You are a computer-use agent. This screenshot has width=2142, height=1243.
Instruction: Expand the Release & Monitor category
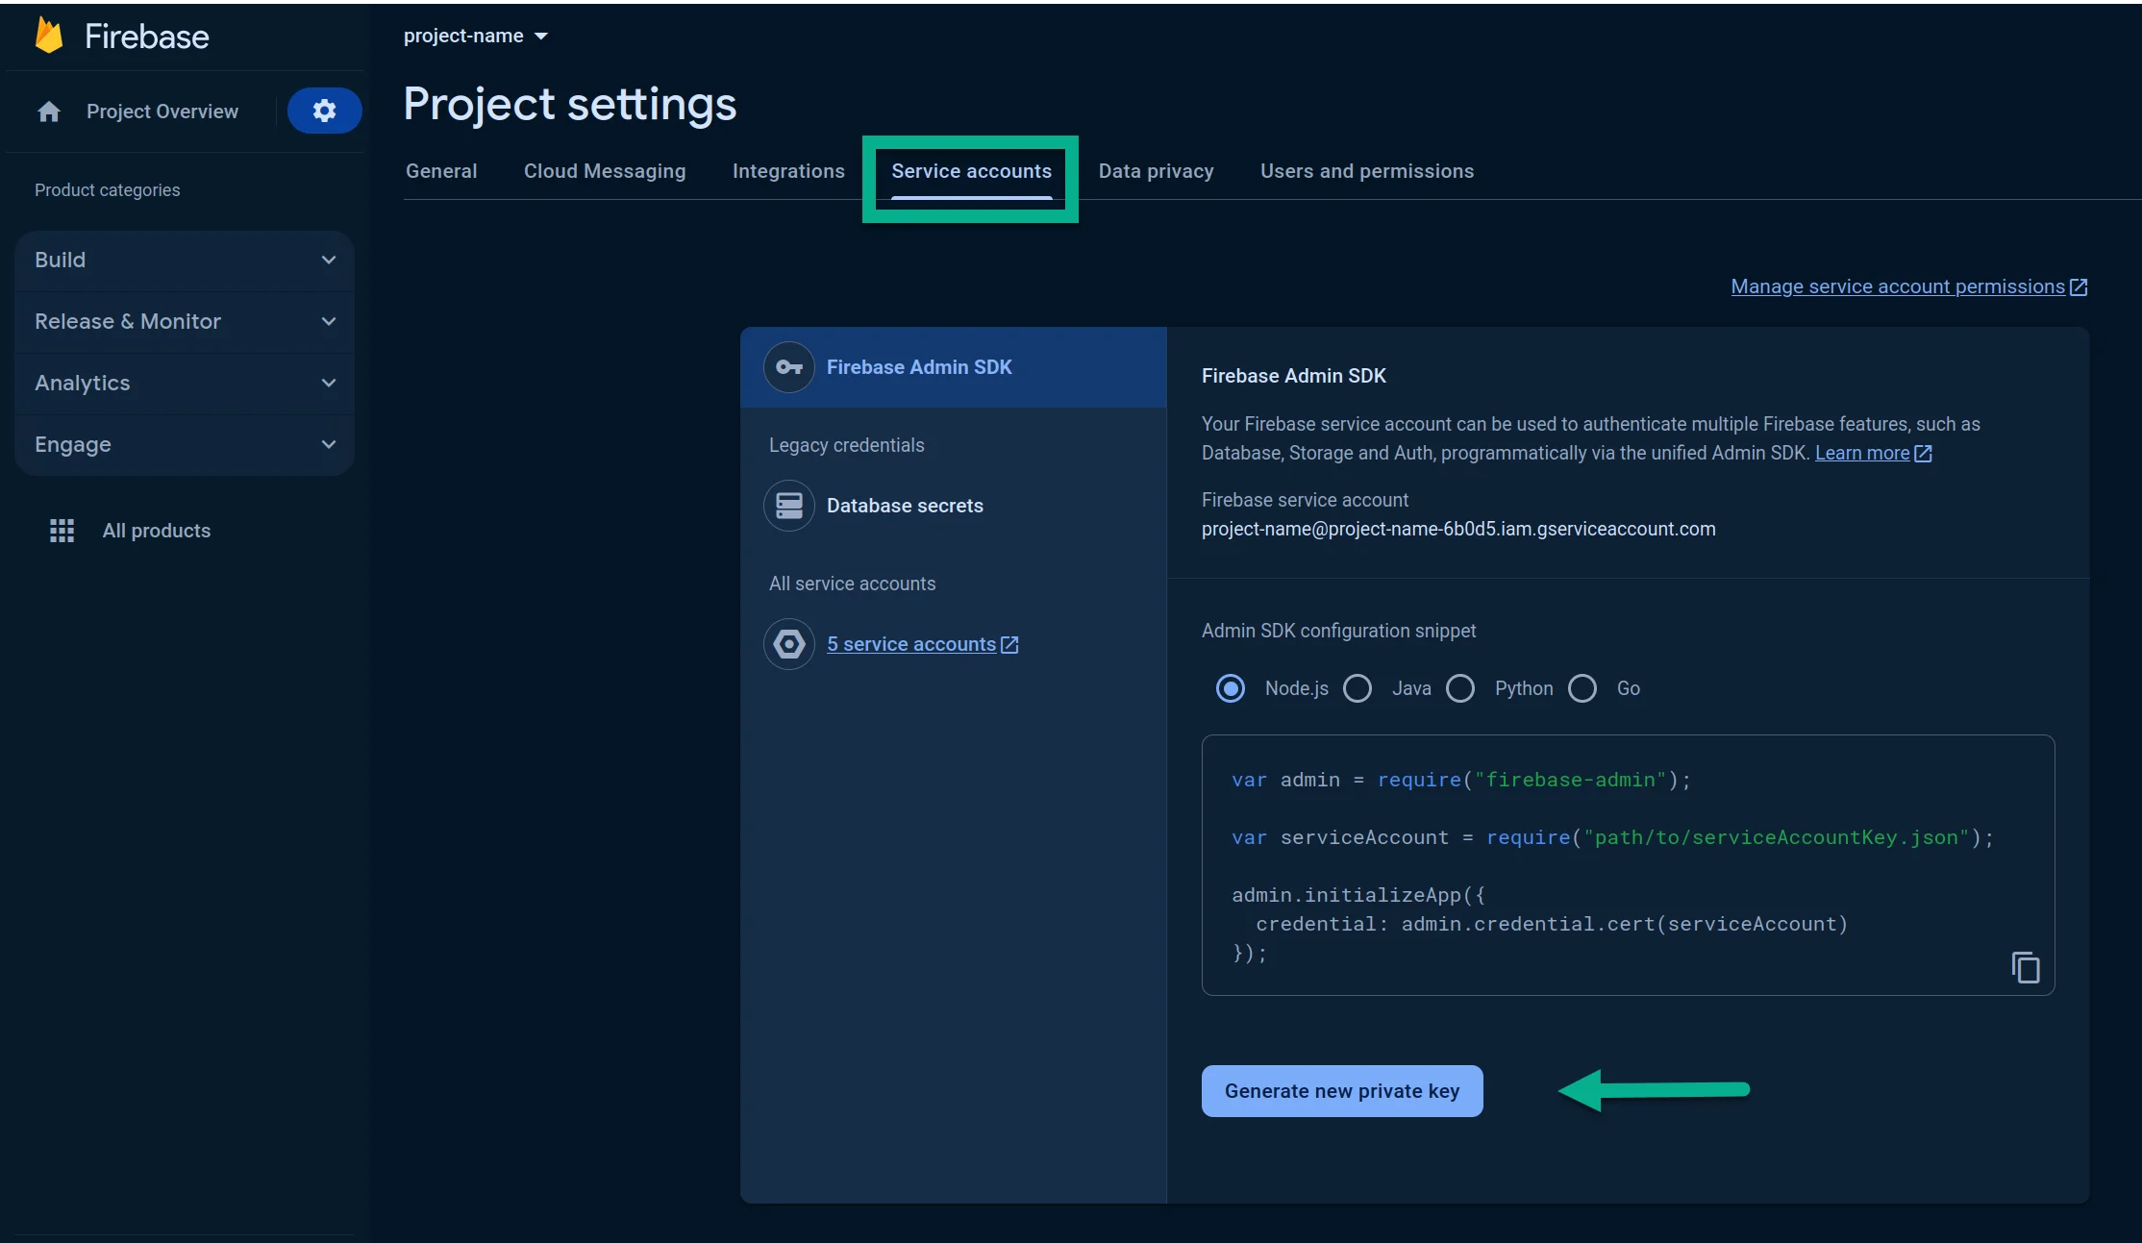click(x=185, y=321)
